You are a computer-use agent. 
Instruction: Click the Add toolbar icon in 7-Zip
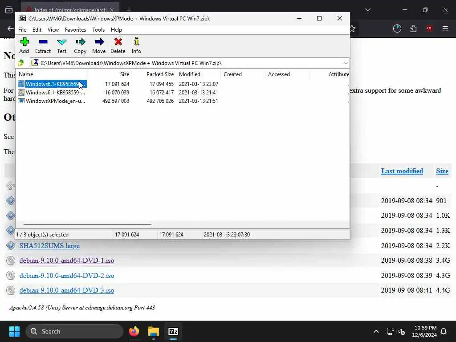click(x=24, y=42)
